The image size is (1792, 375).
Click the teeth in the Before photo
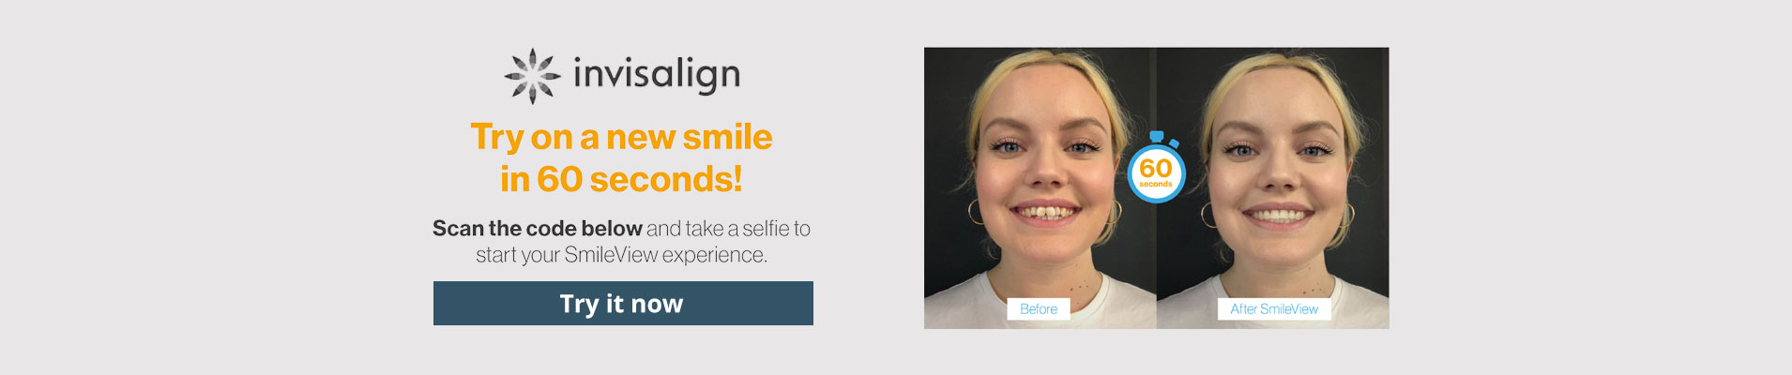1045,213
